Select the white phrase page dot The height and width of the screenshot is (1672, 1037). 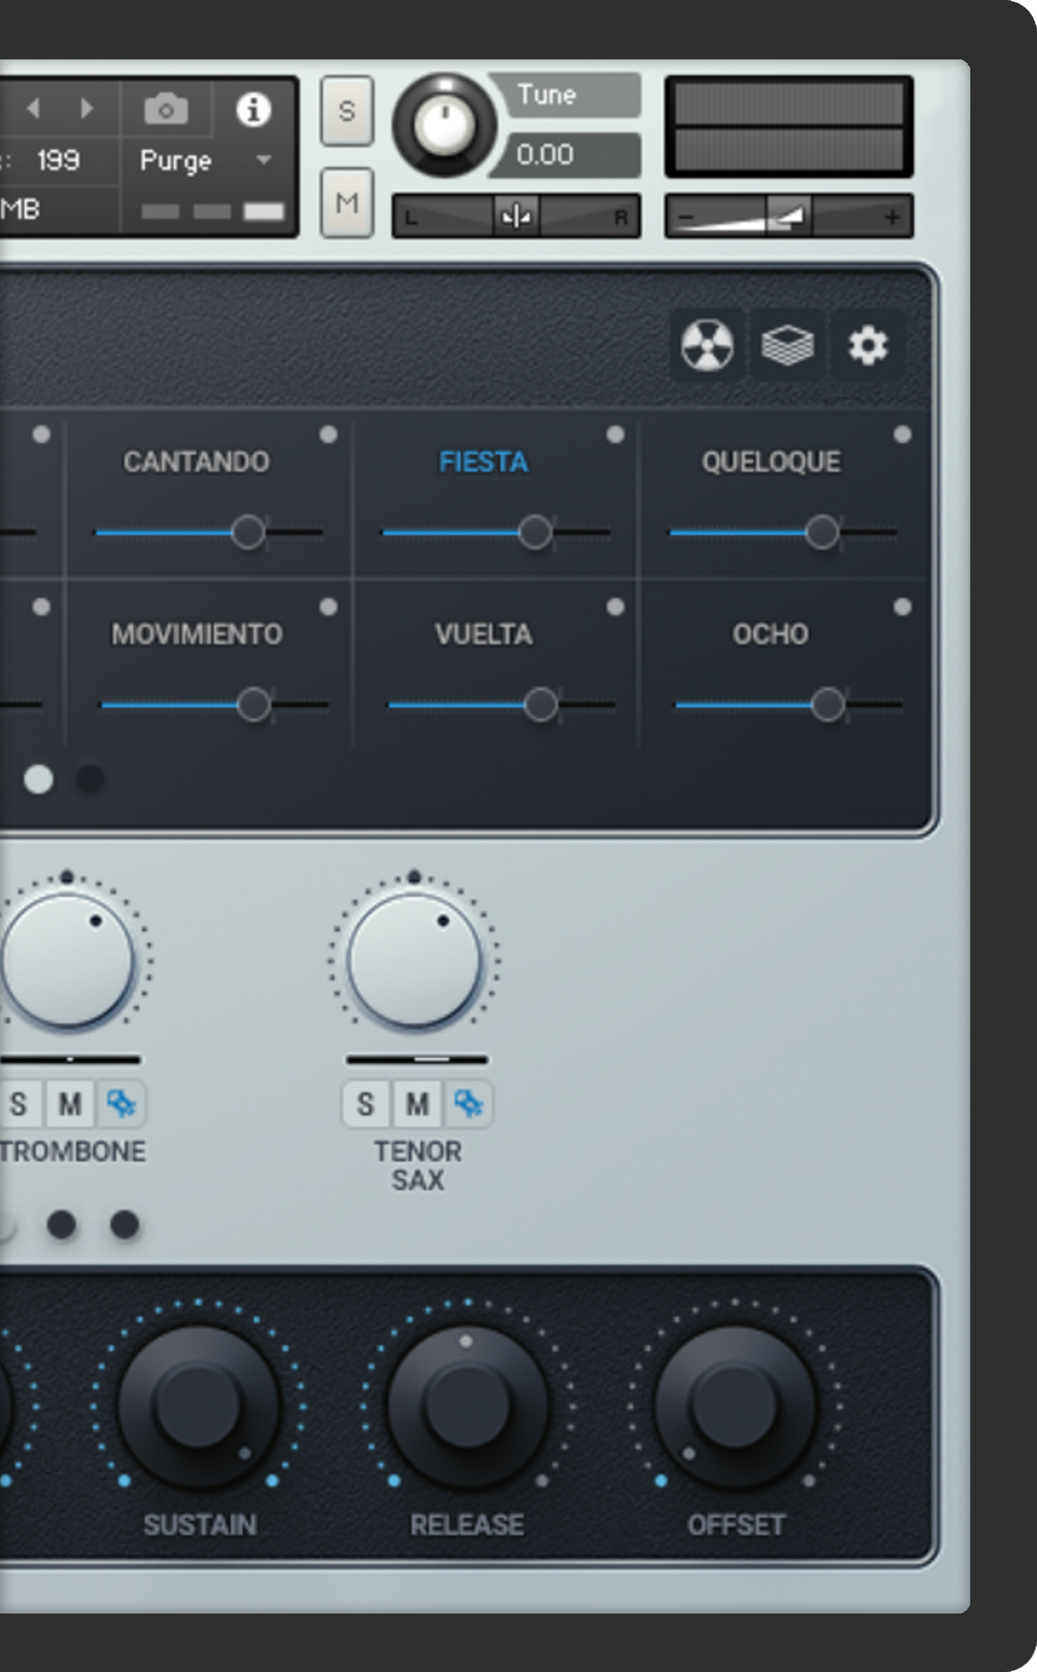pyautogui.click(x=38, y=779)
